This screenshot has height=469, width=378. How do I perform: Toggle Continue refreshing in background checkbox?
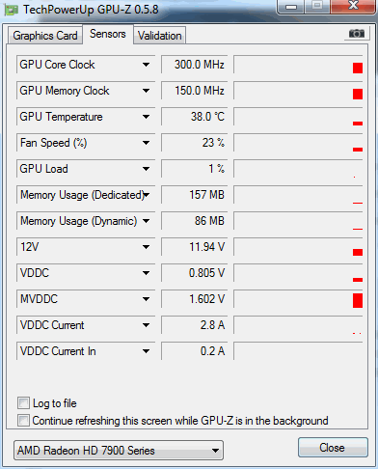click(23, 420)
